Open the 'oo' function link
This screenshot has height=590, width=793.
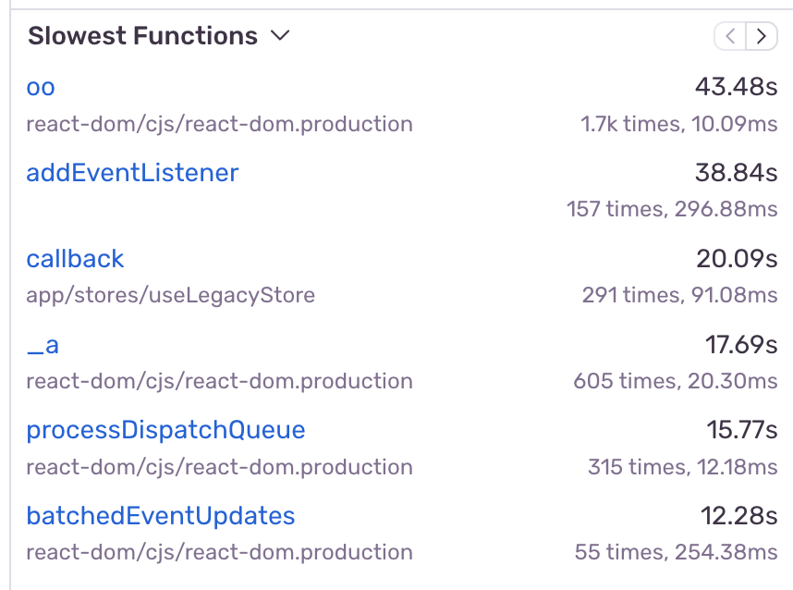pyautogui.click(x=41, y=87)
